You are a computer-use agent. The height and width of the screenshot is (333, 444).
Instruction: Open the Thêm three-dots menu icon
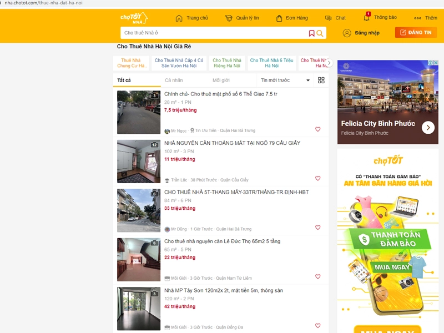tap(417, 18)
